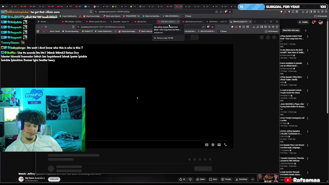Open the front browser hamburger menu
329x185 pixels.
[277, 27]
